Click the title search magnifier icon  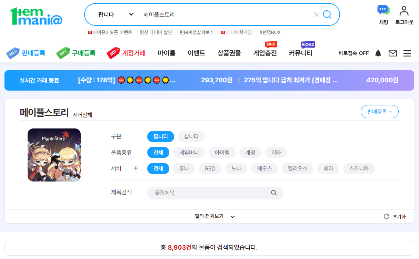274,193
